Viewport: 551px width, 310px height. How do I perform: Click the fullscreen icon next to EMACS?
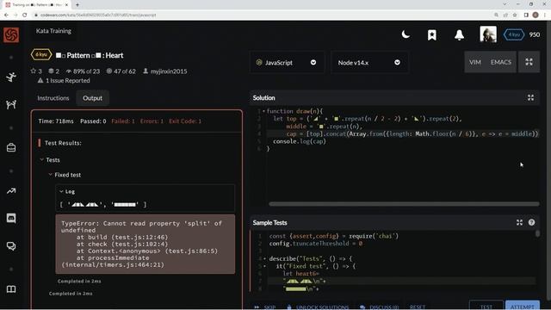pyautogui.click(x=529, y=62)
